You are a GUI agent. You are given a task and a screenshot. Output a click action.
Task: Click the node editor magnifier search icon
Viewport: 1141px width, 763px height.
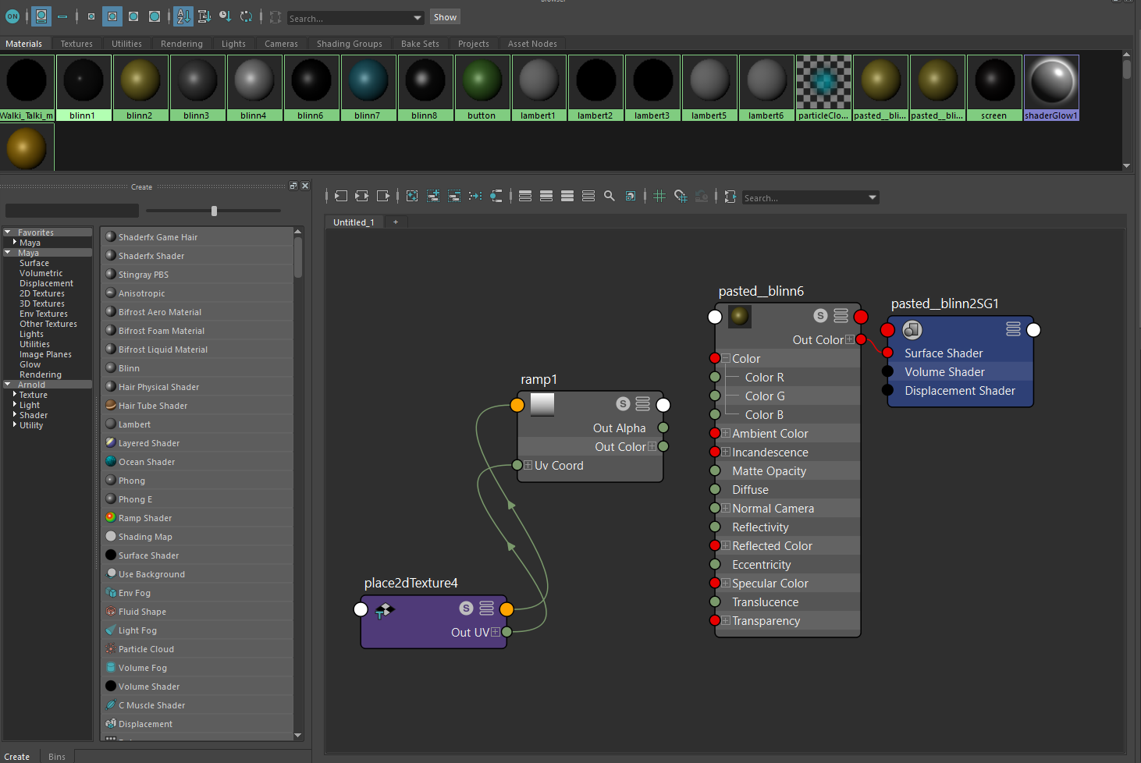pos(610,197)
